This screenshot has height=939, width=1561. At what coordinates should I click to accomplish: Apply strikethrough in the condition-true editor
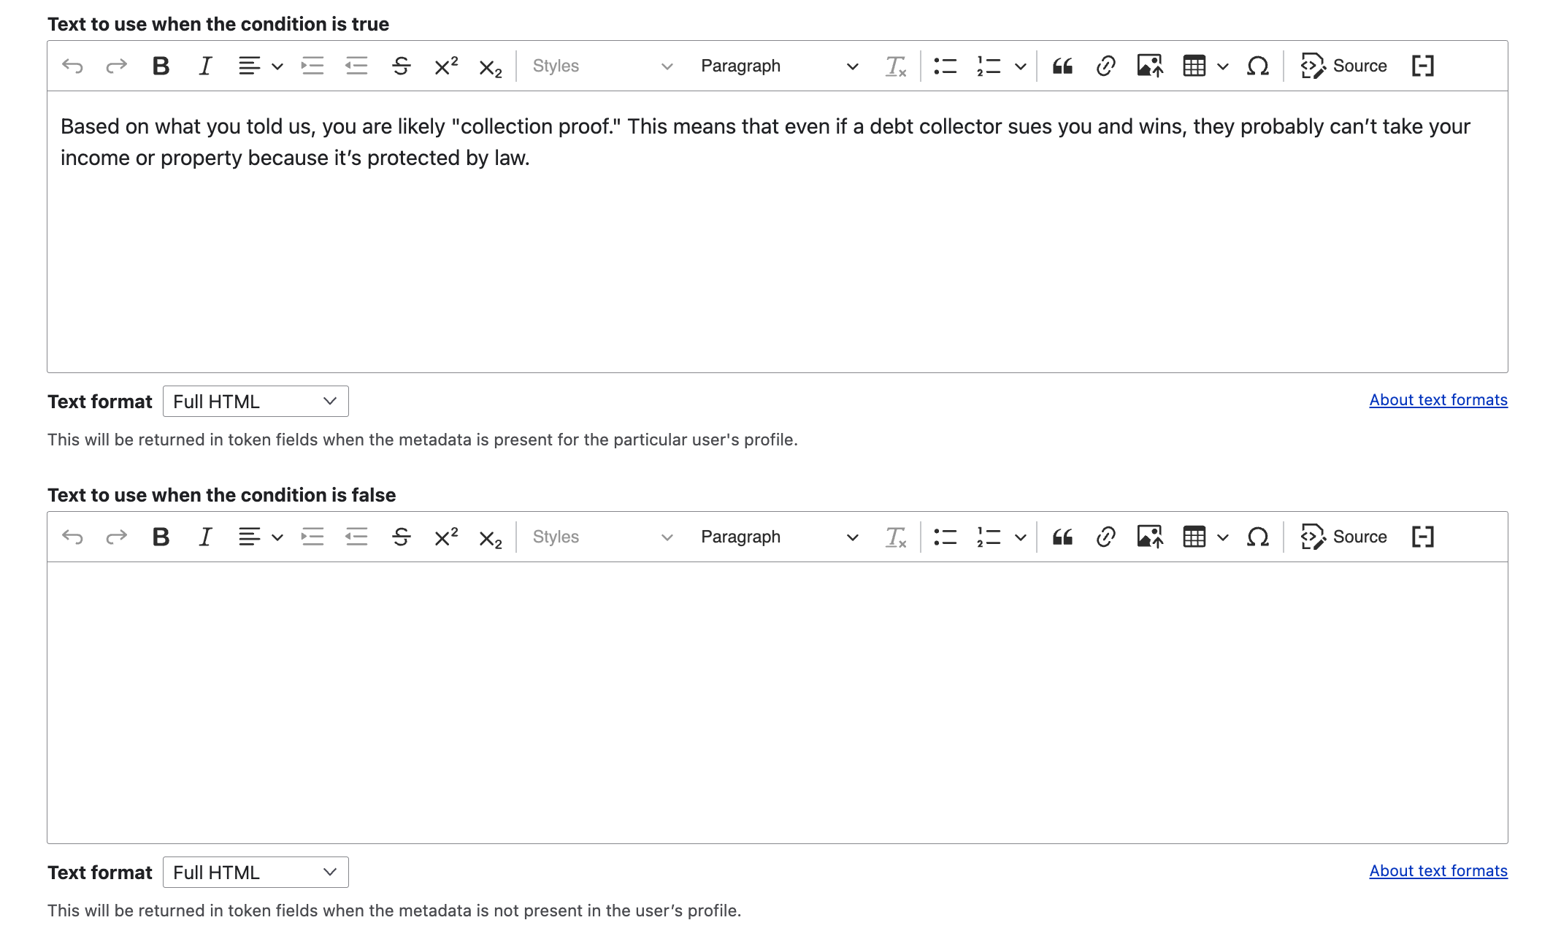[x=401, y=66]
